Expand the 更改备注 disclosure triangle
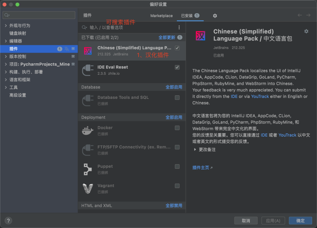This screenshot has height=228, width=317. [x=195, y=149]
